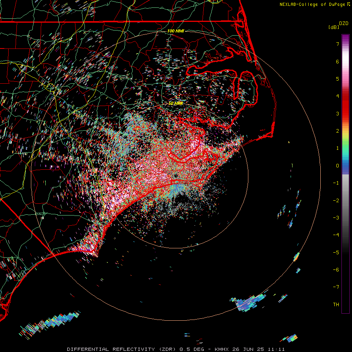
Task: Click the color scale value 7
Action: point(338,44)
